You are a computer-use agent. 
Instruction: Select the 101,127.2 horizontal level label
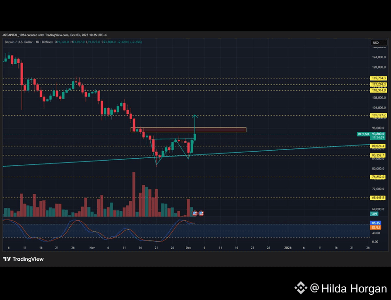(x=379, y=115)
